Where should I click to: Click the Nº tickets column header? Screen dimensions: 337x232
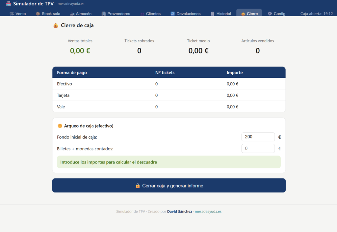(x=165, y=72)
